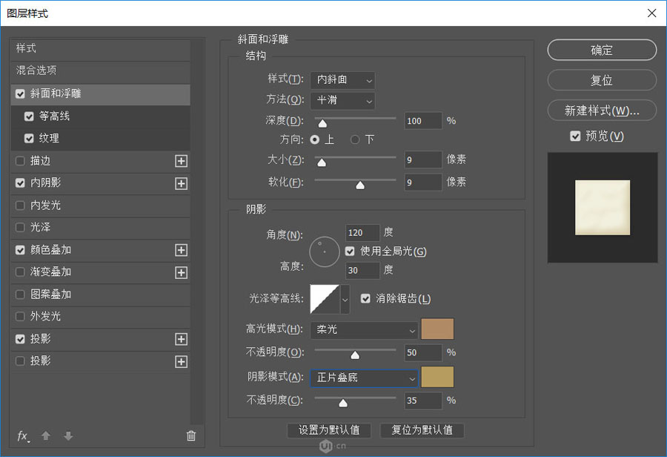Click the trash icon to delete effect
The width and height of the screenshot is (667, 457).
pyautogui.click(x=190, y=436)
